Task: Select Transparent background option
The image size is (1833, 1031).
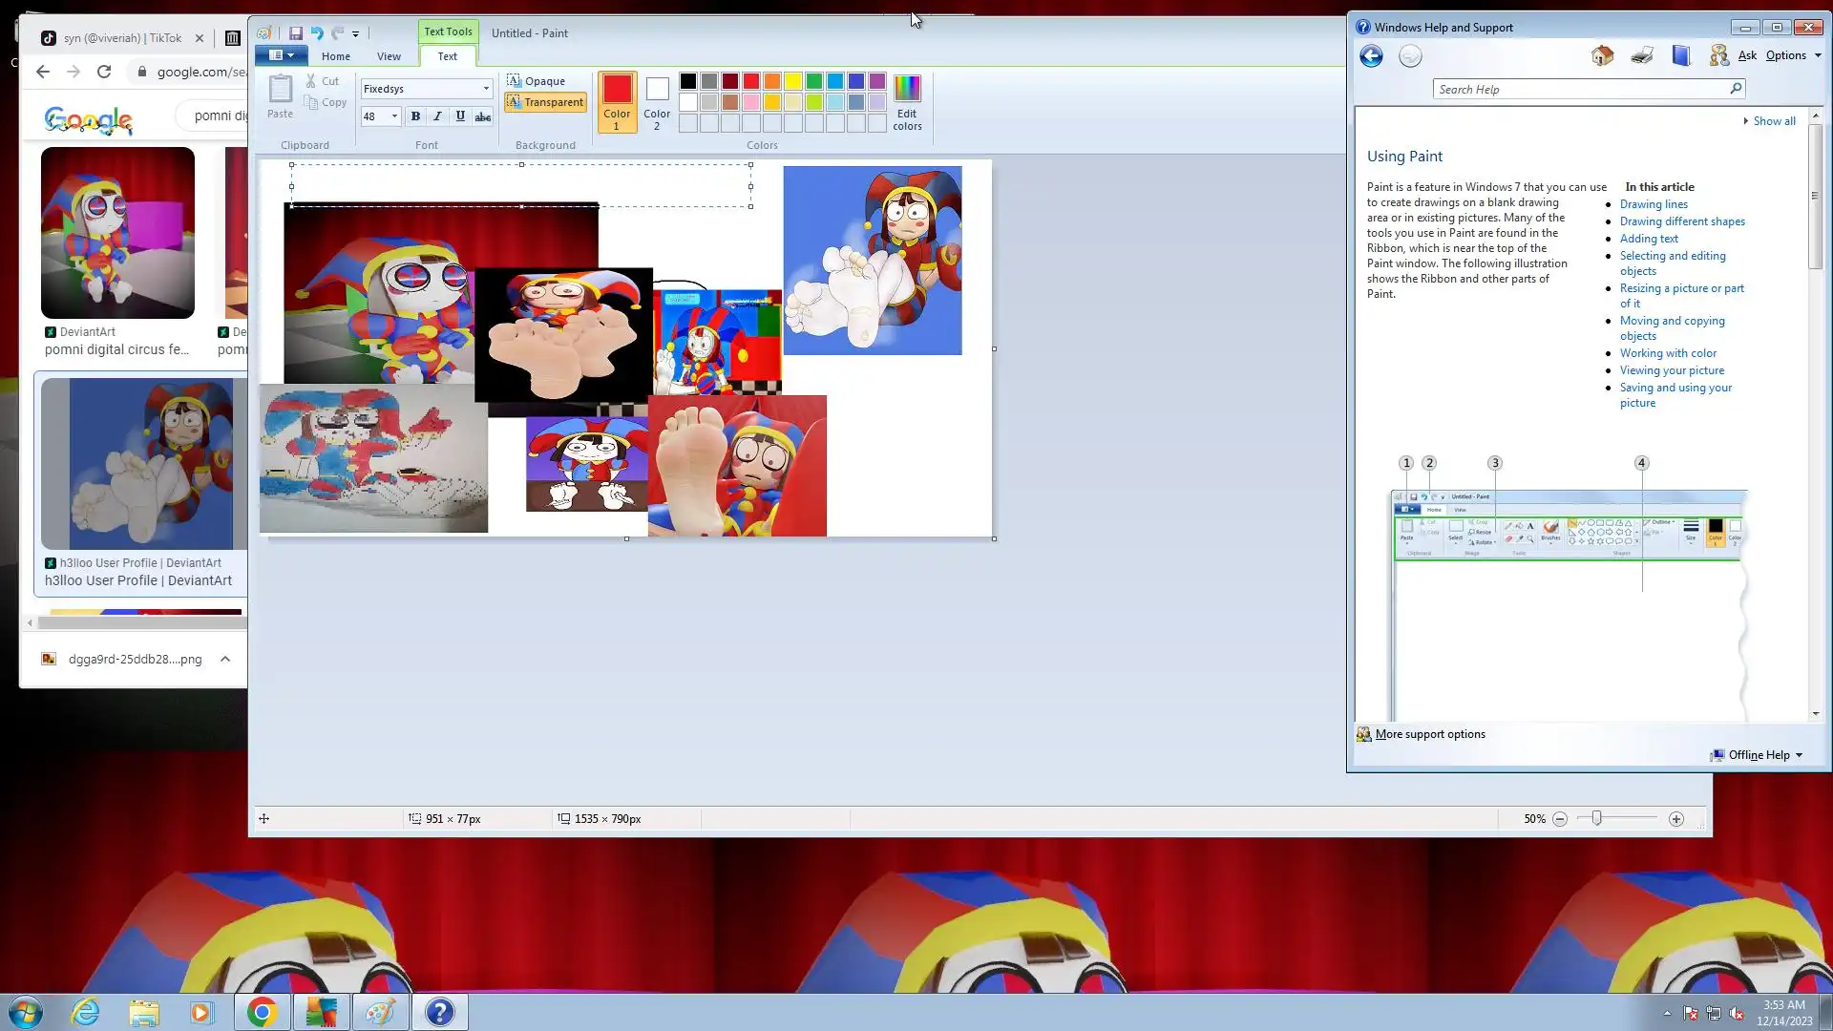Action: pyautogui.click(x=545, y=102)
